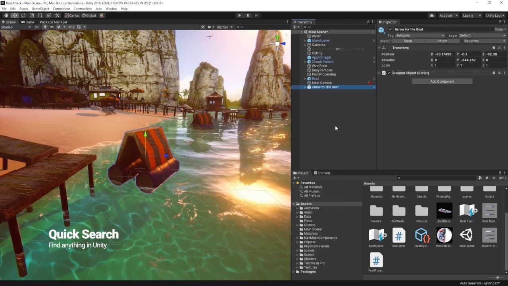508x286 pixels.
Task: Switch to the Package Manager tab
Action: click(x=53, y=22)
